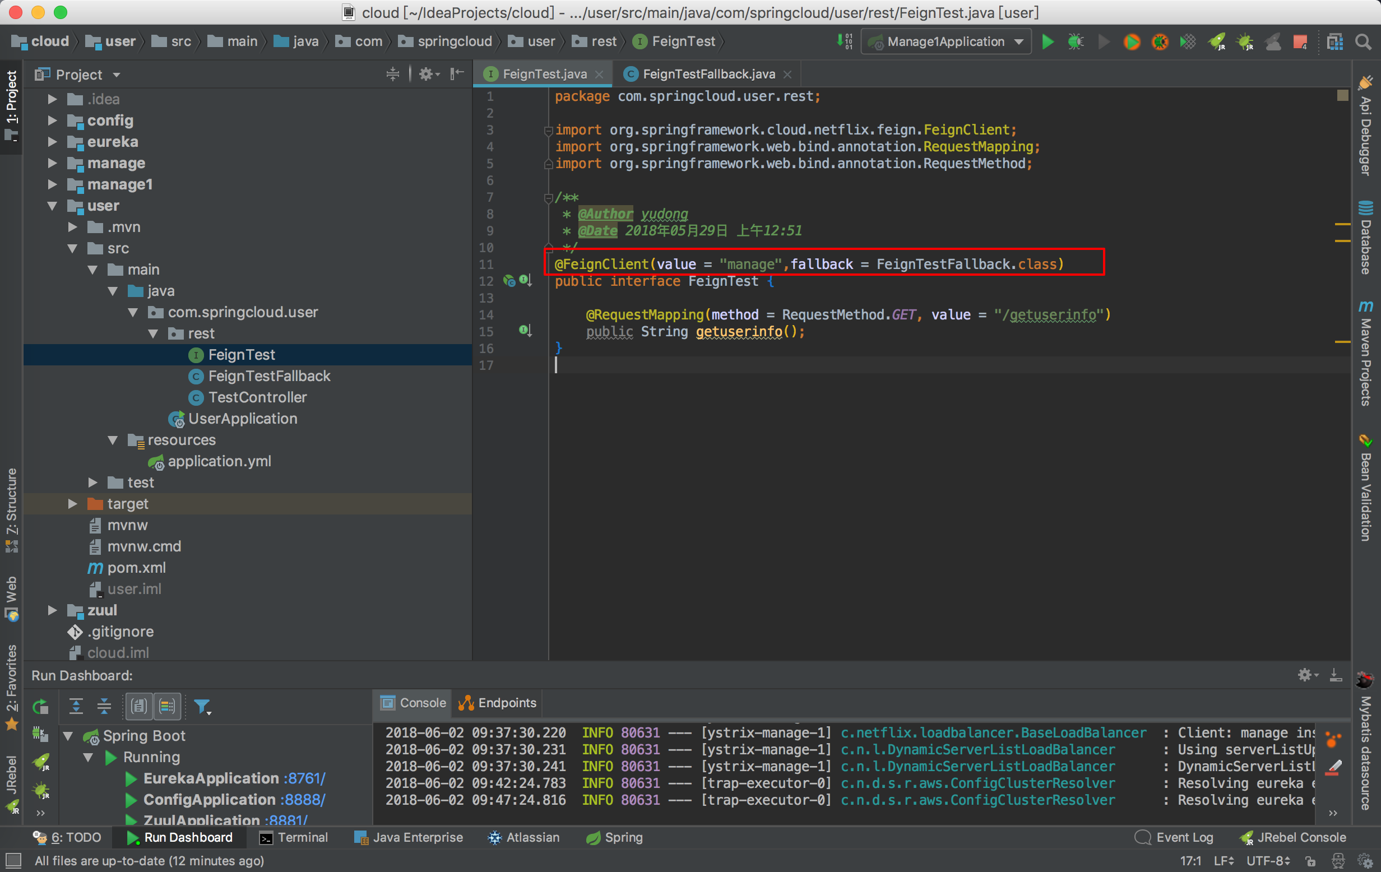The height and width of the screenshot is (872, 1381).
Task: Run with JRebel rocket icon in toolbar
Action: click(x=1216, y=42)
